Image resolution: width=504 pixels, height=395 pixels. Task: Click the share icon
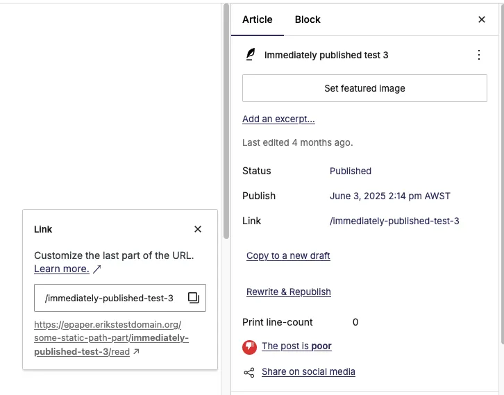click(249, 373)
